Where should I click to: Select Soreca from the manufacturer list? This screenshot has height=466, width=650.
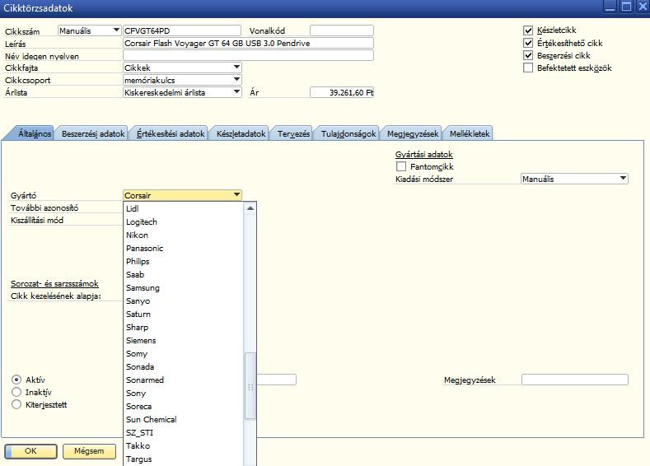(x=184, y=407)
